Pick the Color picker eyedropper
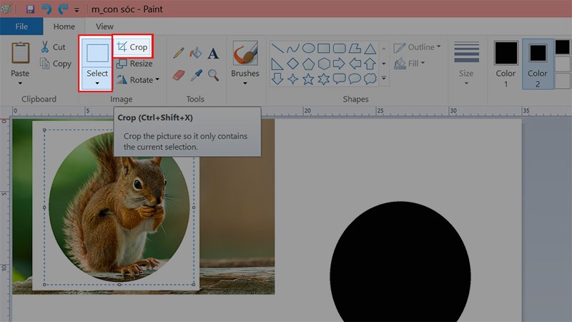Screen dimensions: 572x322 pyautogui.click(x=196, y=74)
